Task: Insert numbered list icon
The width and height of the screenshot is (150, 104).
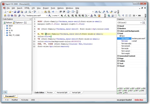Action: click(130, 16)
